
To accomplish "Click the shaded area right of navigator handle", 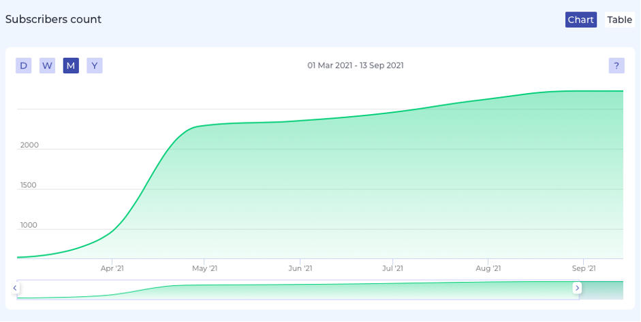I will (x=601, y=289).
